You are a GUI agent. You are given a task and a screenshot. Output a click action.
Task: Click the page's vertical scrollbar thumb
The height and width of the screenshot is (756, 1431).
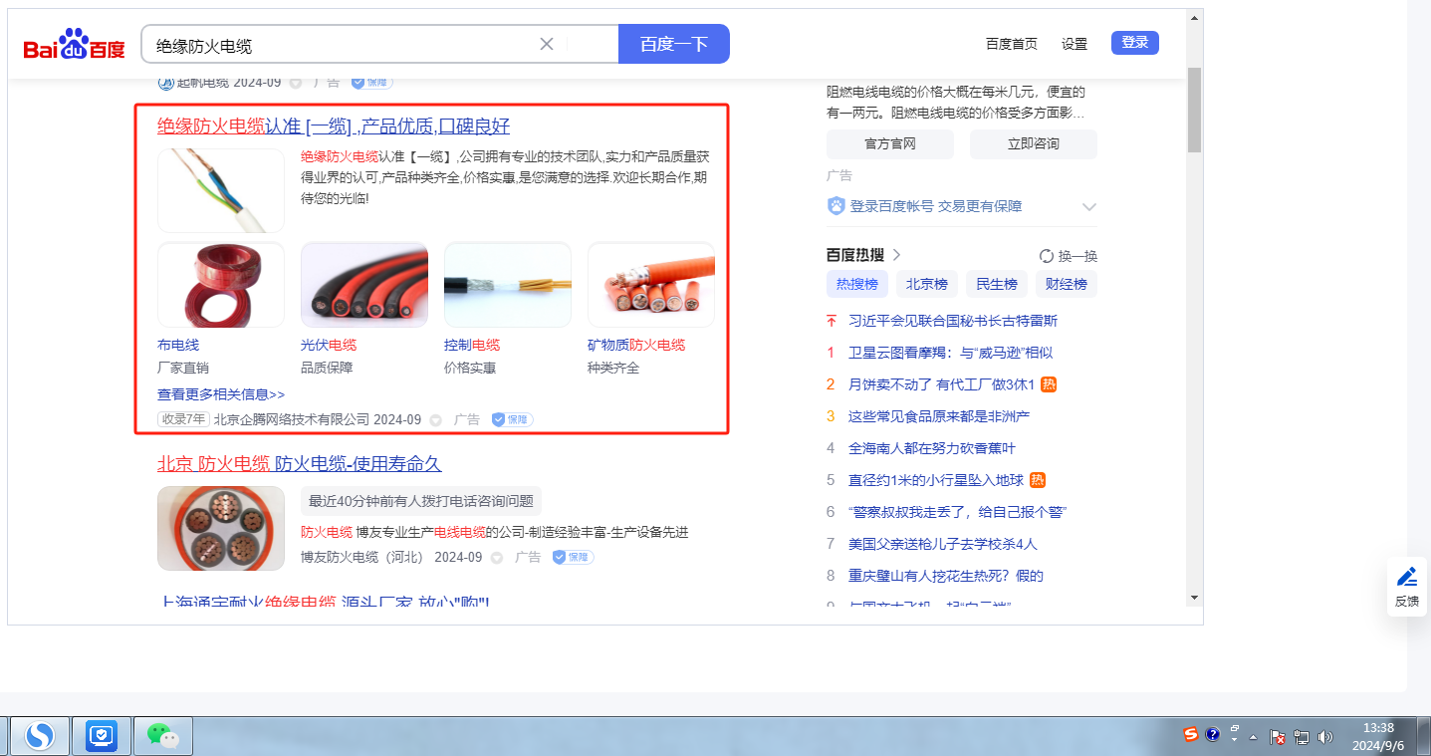(x=1194, y=110)
